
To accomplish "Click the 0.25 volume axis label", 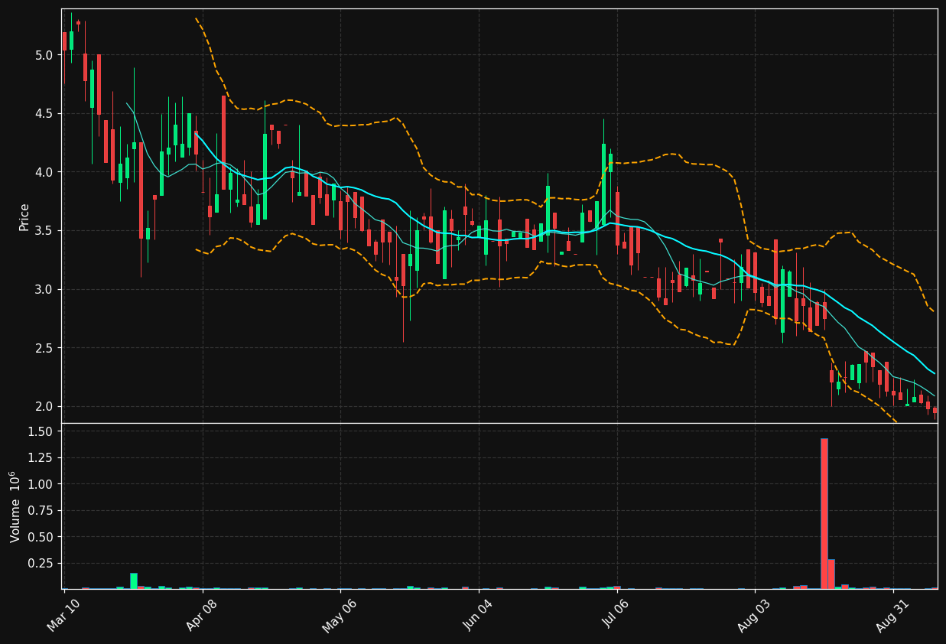I will point(41,564).
